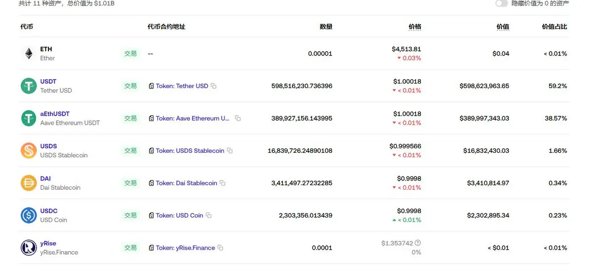Click the USDC value $2,302,895.34

(x=488, y=215)
